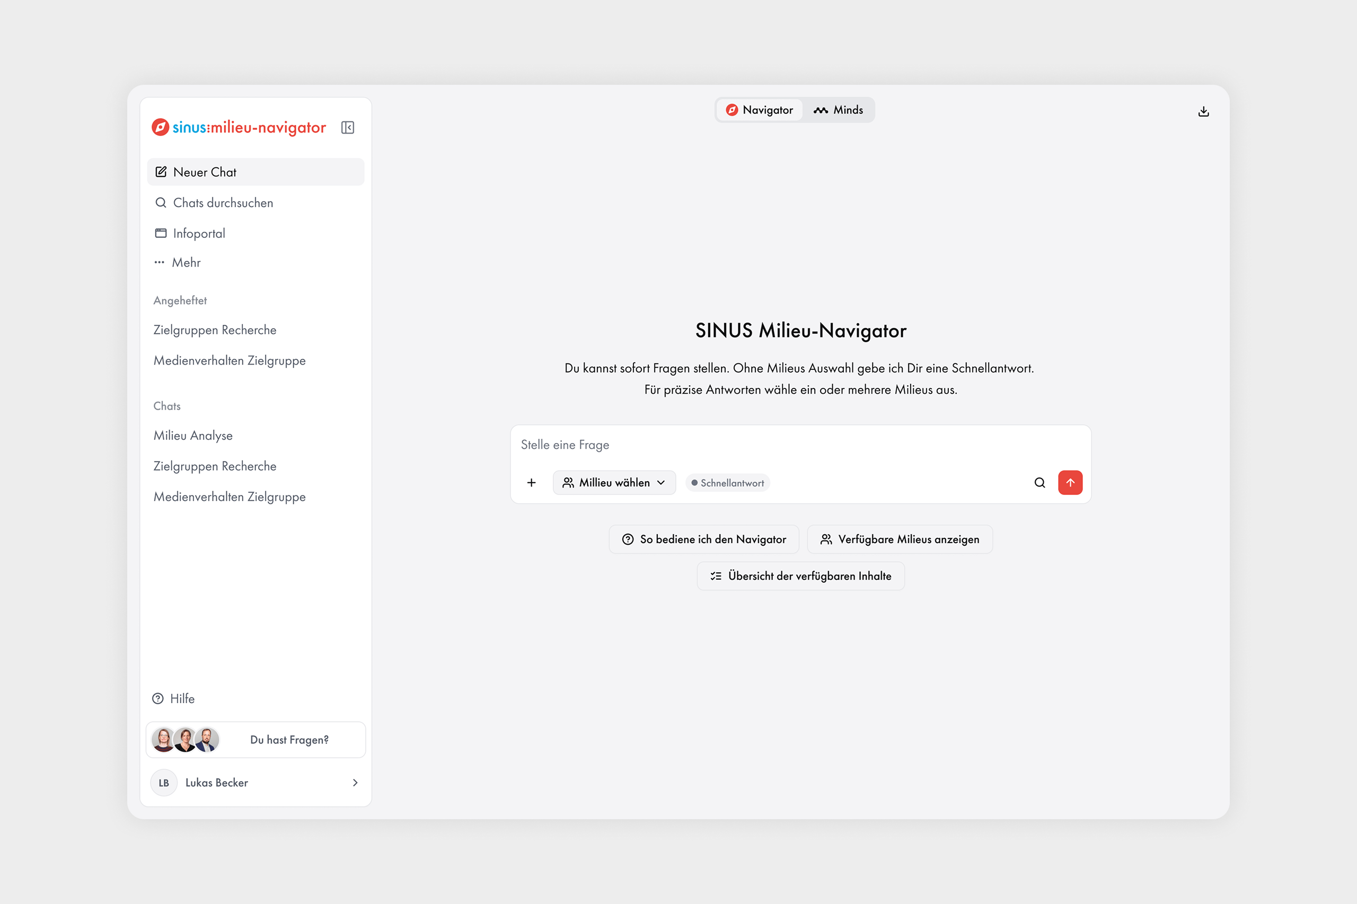The image size is (1357, 904).
Task: Open the Milieu Analyse chat
Action: click(x=193, y=436)
